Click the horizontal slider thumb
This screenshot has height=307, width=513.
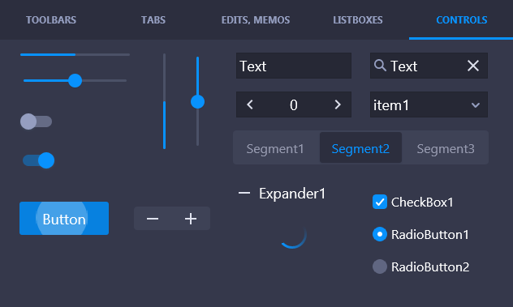coord(75,80)
